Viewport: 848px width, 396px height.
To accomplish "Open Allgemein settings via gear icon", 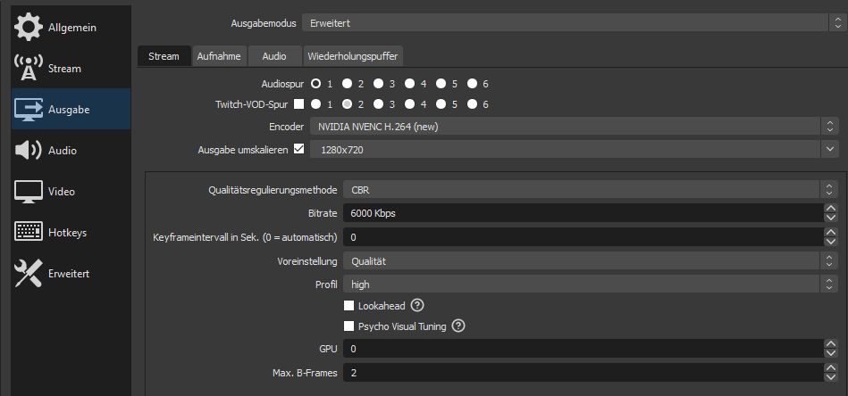I will tap(29, 28).
